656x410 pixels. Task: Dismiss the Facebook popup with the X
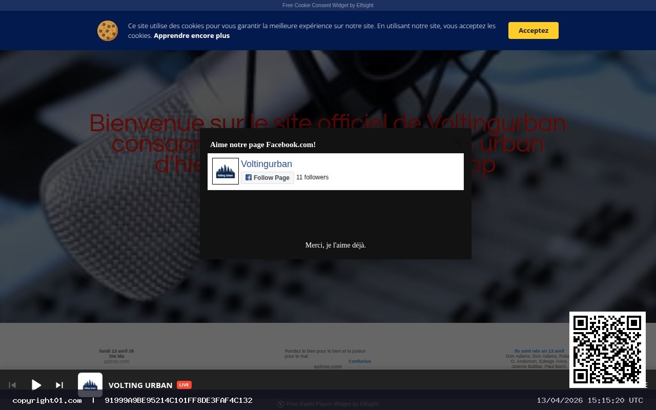point(457,142)
